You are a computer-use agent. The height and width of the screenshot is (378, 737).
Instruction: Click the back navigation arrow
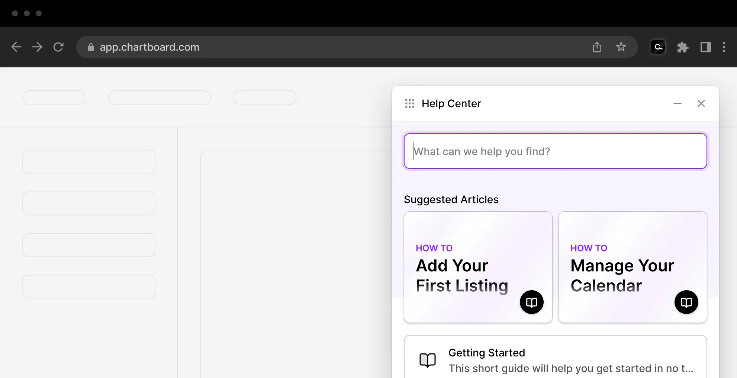16,47
